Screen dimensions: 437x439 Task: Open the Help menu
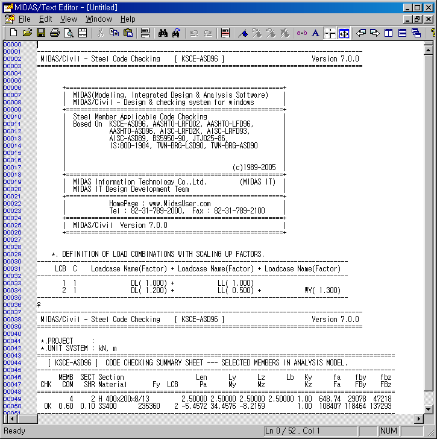(128, 19)
